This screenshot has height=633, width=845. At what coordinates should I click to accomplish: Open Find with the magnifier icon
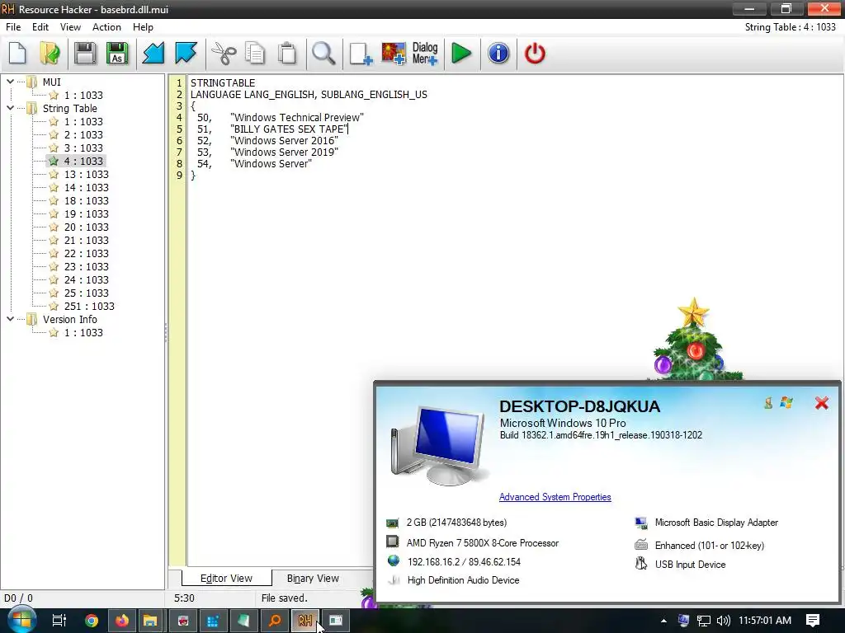(x=323, y=54)
